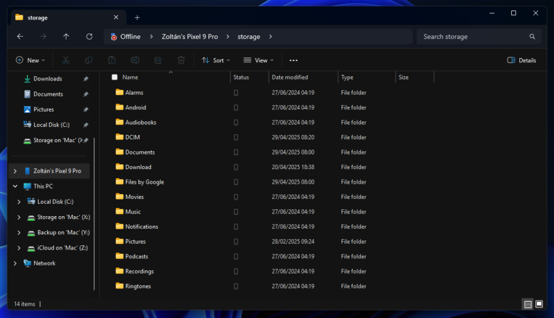
Task: Click storage breadcrumb segment
Action: coord(249,37)
